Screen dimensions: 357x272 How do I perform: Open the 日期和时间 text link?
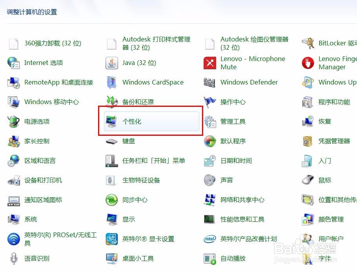pos(236,161)
